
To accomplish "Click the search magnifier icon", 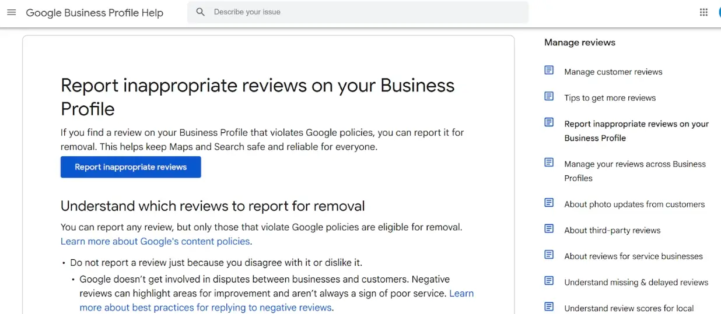I will [x=201, y=12].
